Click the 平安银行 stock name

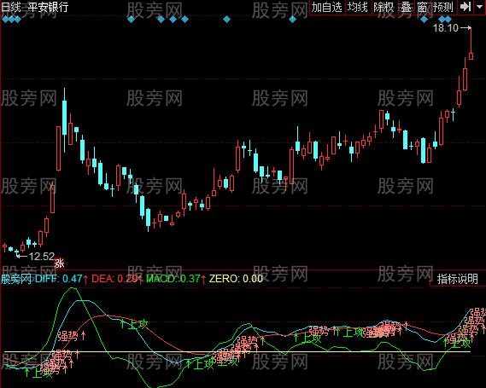(x=48, y=7)
